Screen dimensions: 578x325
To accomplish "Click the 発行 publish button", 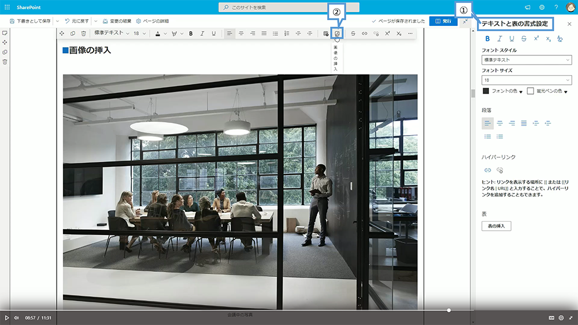I will click(443, 21).
